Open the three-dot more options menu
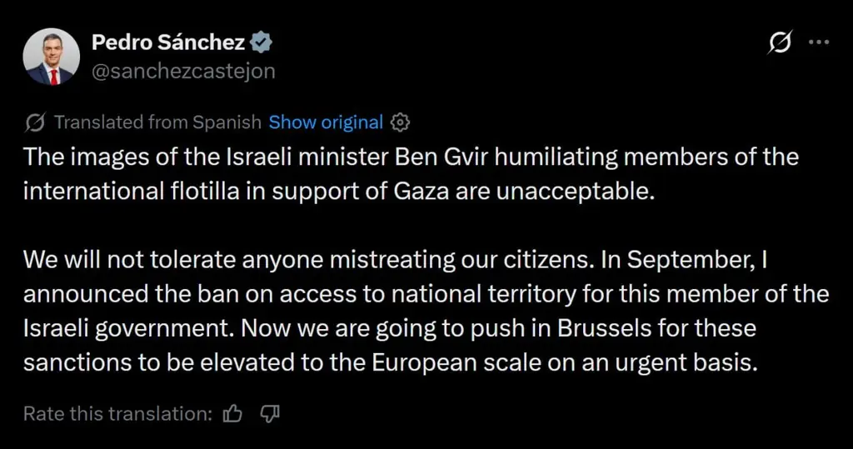 819,42
